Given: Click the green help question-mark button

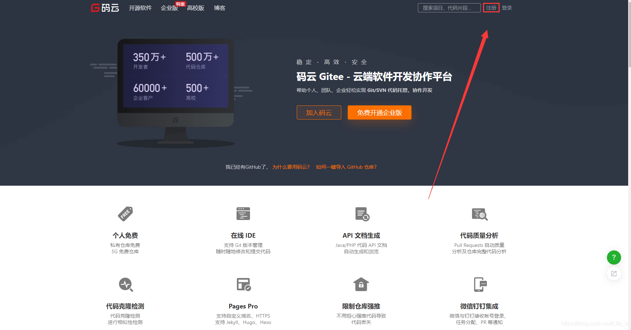Looking at the screenshot, I should tap(614, 257).
